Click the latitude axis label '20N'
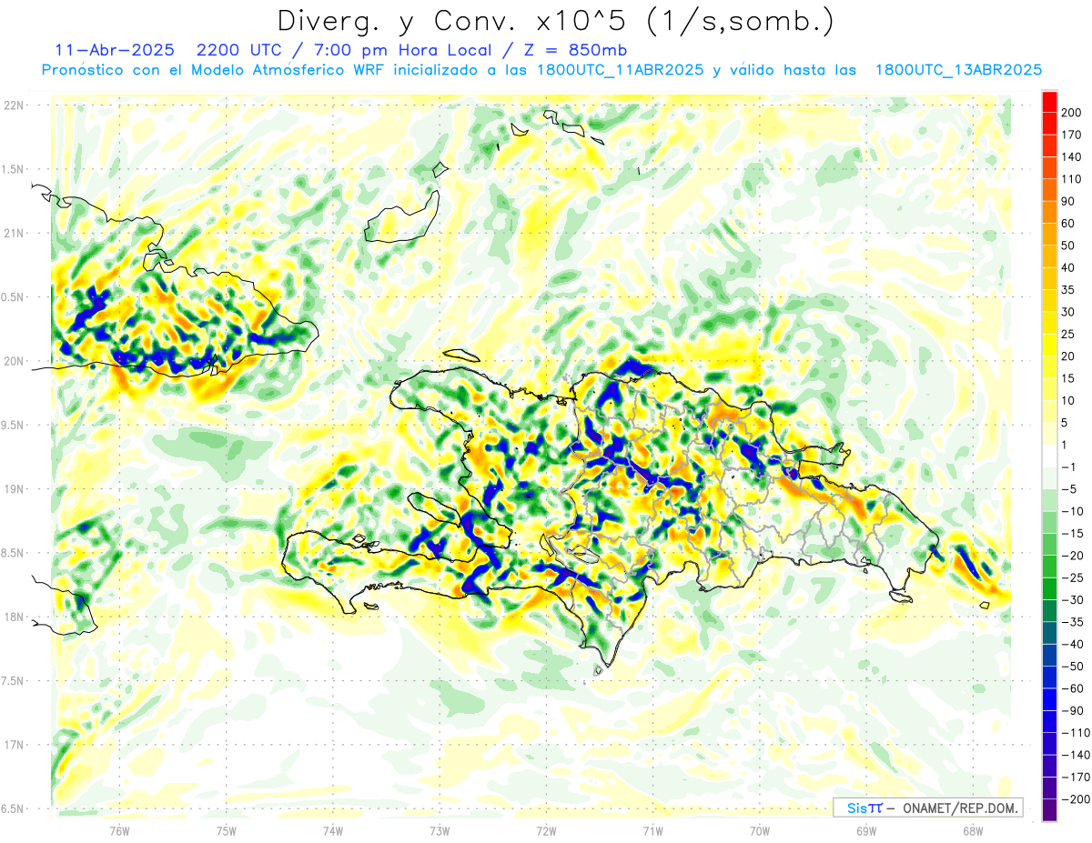1092x843 pixels. 14,361
